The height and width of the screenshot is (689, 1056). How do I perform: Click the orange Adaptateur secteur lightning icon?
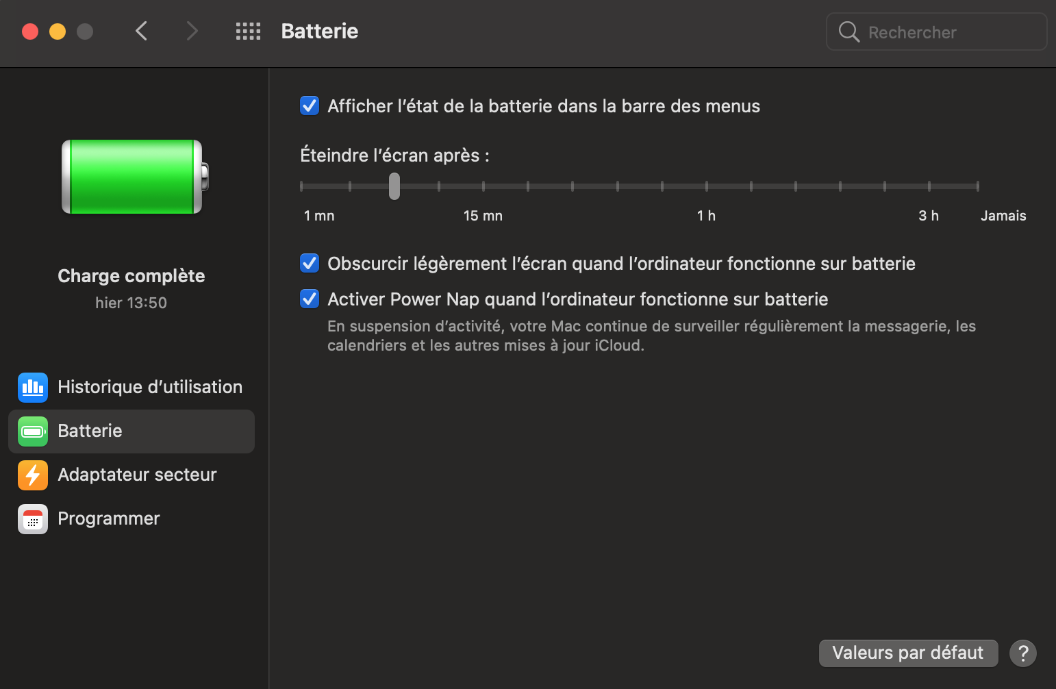tap(33, 475)
